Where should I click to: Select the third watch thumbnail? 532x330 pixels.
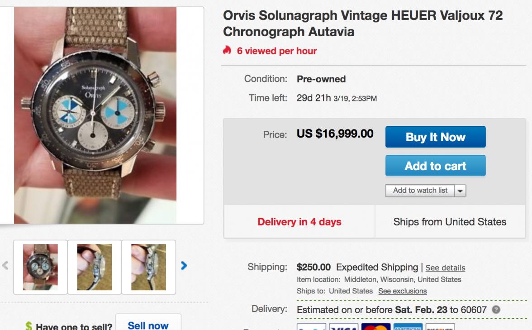[x=149, y=267]
